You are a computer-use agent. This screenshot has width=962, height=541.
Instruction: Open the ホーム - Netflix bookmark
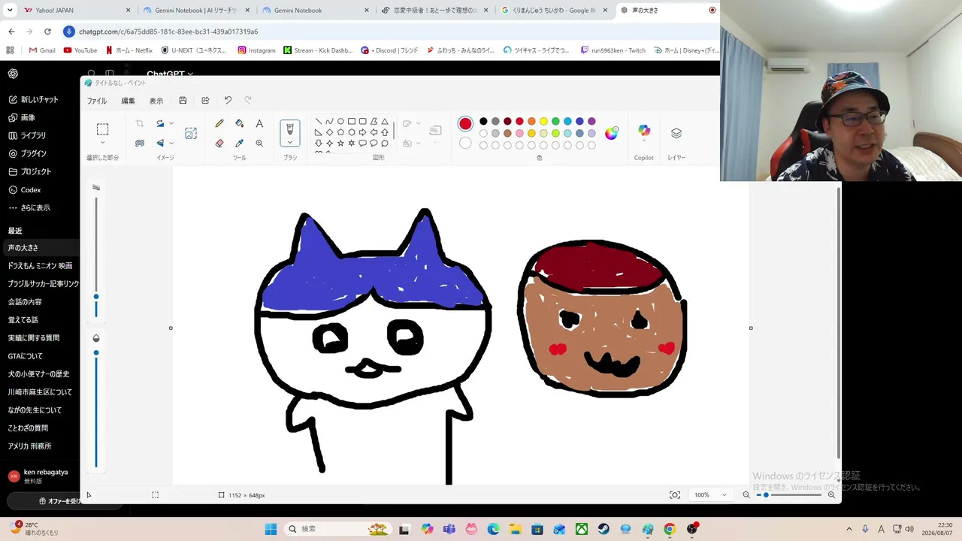point(129,50)
